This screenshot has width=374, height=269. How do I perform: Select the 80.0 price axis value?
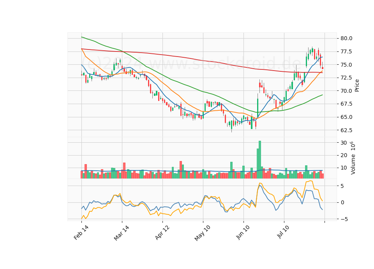point(346,39)
